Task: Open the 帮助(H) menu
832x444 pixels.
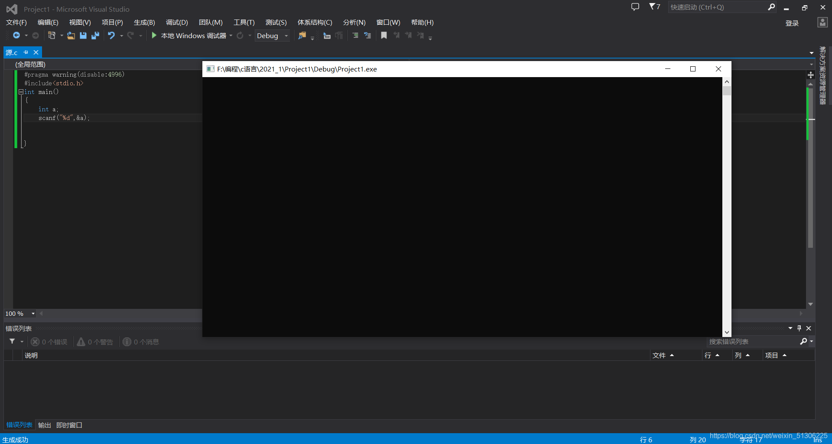Action: tap(422, 23)
